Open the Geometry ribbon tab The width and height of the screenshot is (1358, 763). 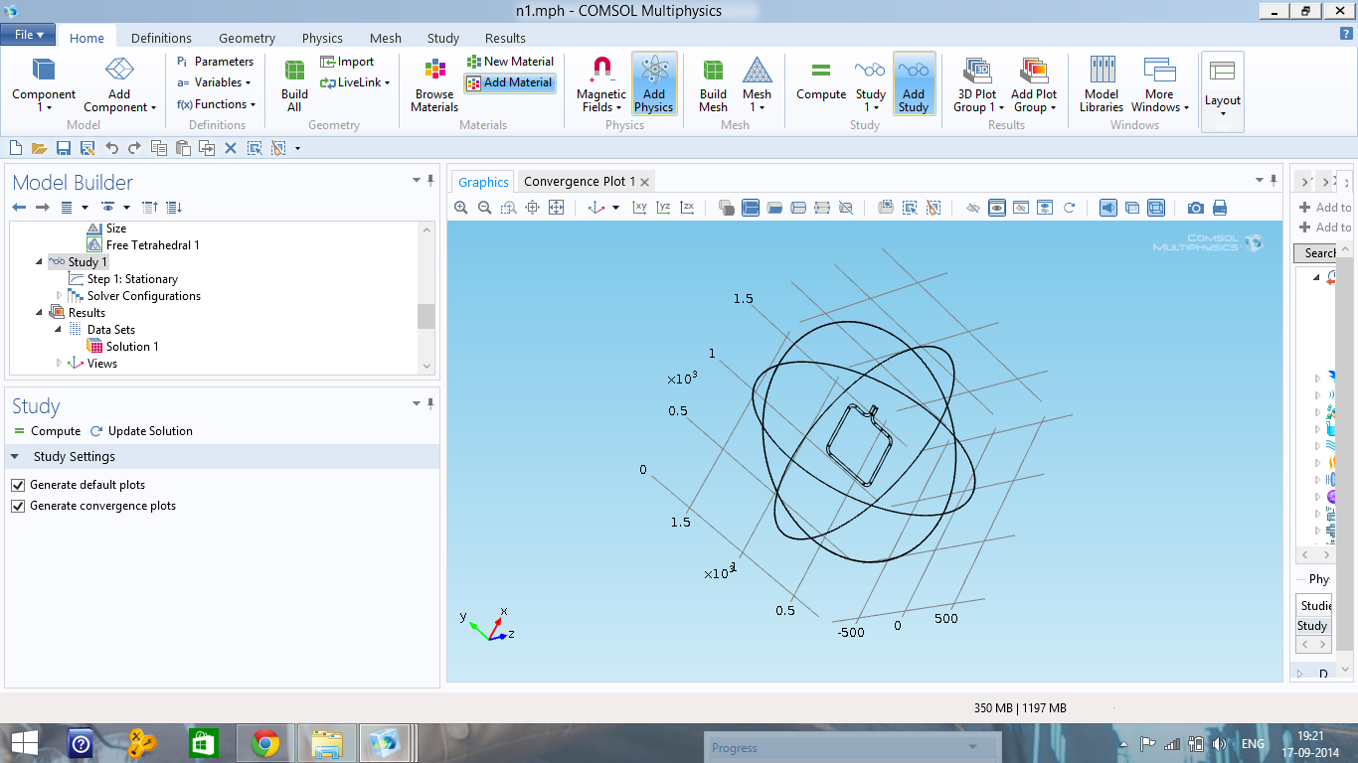pos(247,38)
